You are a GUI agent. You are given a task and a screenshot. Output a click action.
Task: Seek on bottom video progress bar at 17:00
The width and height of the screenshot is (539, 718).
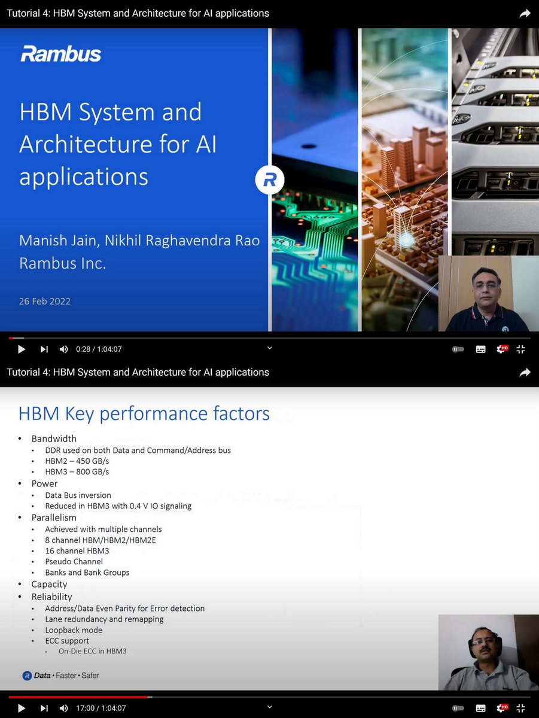point(148,697)
